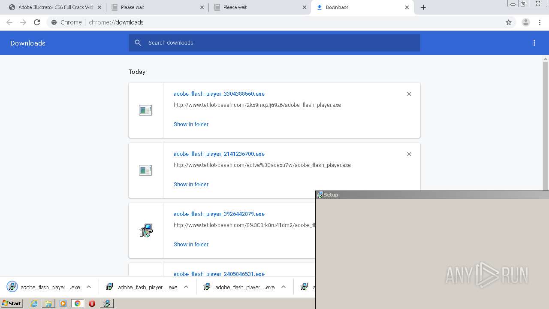The height and width of the screenshot is (309, 549).
Task: Open a new browser tab
Action: point(423,7)
